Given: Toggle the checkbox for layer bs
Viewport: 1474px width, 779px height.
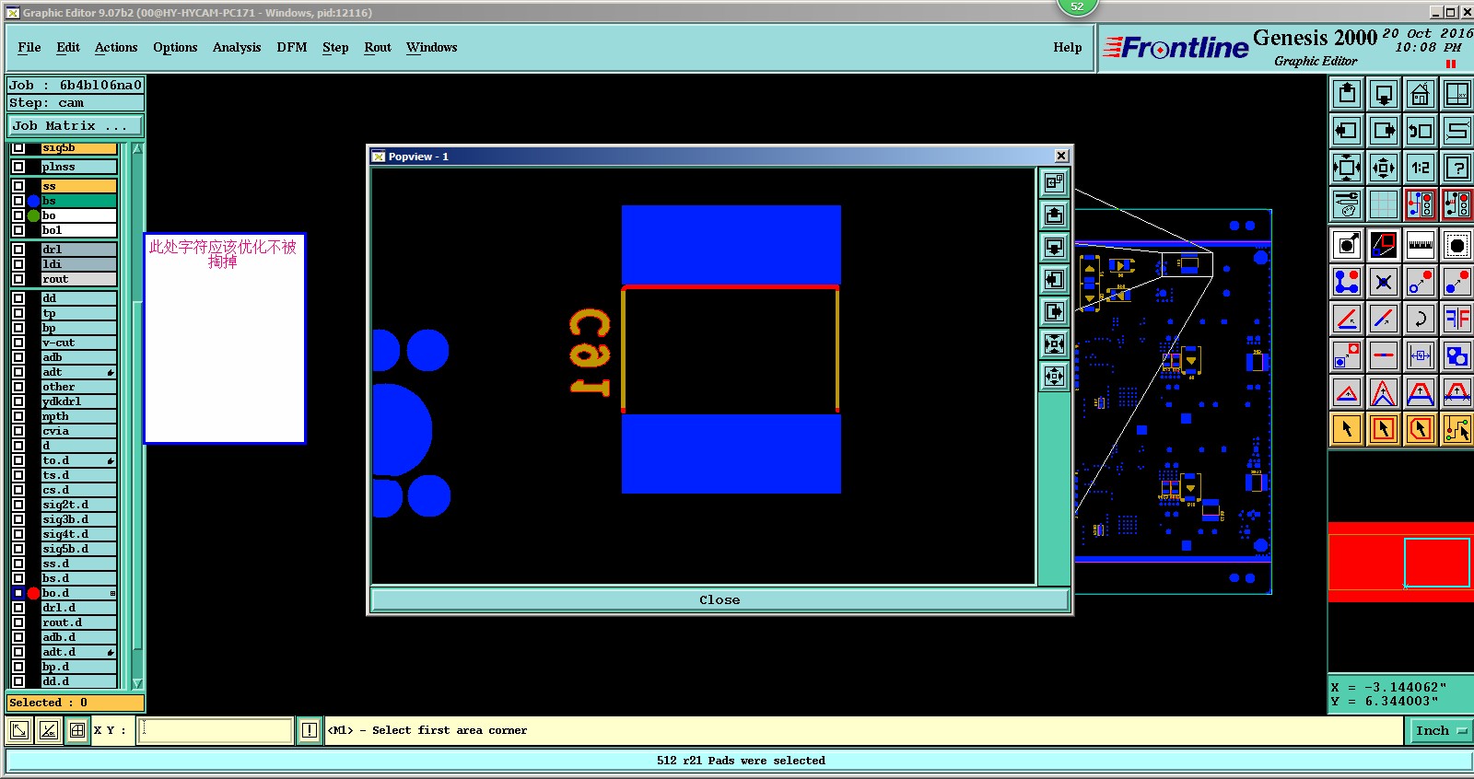Looking at the screenshot, I should pyautogui.click(x=18, y=201).
